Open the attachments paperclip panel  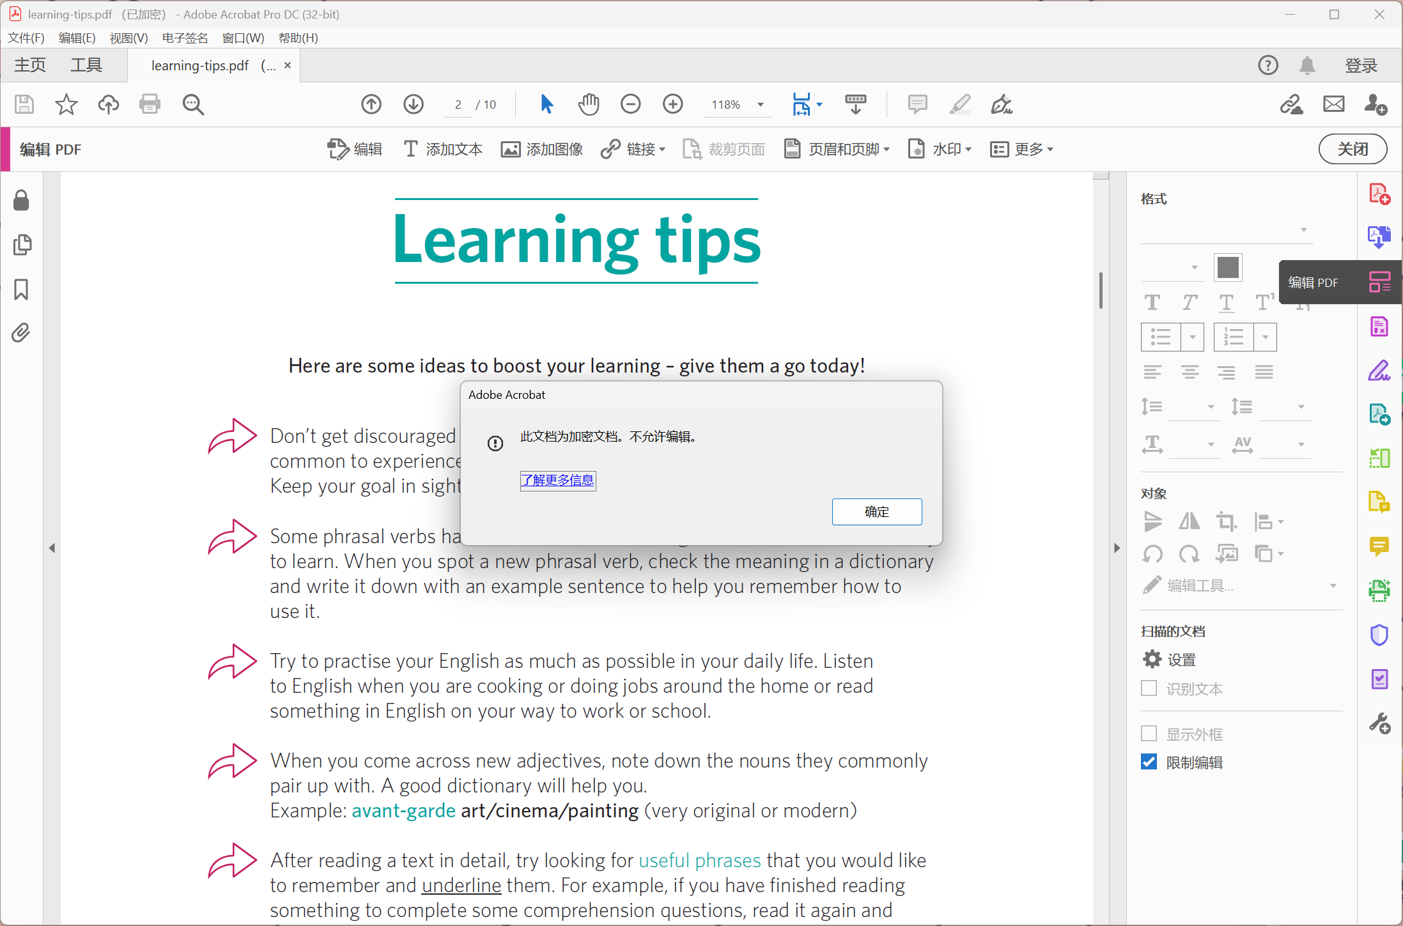(21, 333)
